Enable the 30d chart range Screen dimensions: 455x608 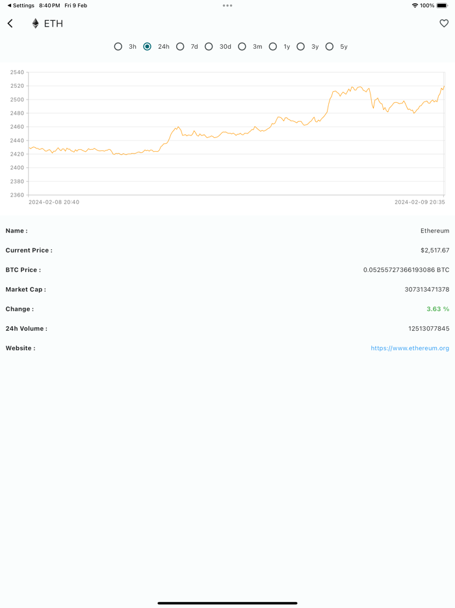point(209,46)
